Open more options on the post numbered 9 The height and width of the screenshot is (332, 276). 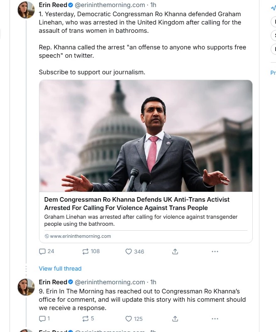(x=215, y=318)
